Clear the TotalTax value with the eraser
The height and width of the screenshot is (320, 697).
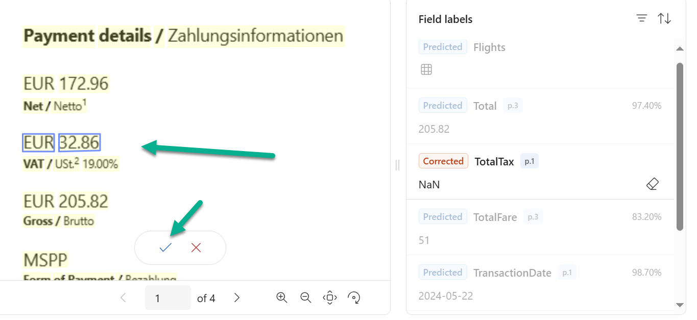coord(653,184)
